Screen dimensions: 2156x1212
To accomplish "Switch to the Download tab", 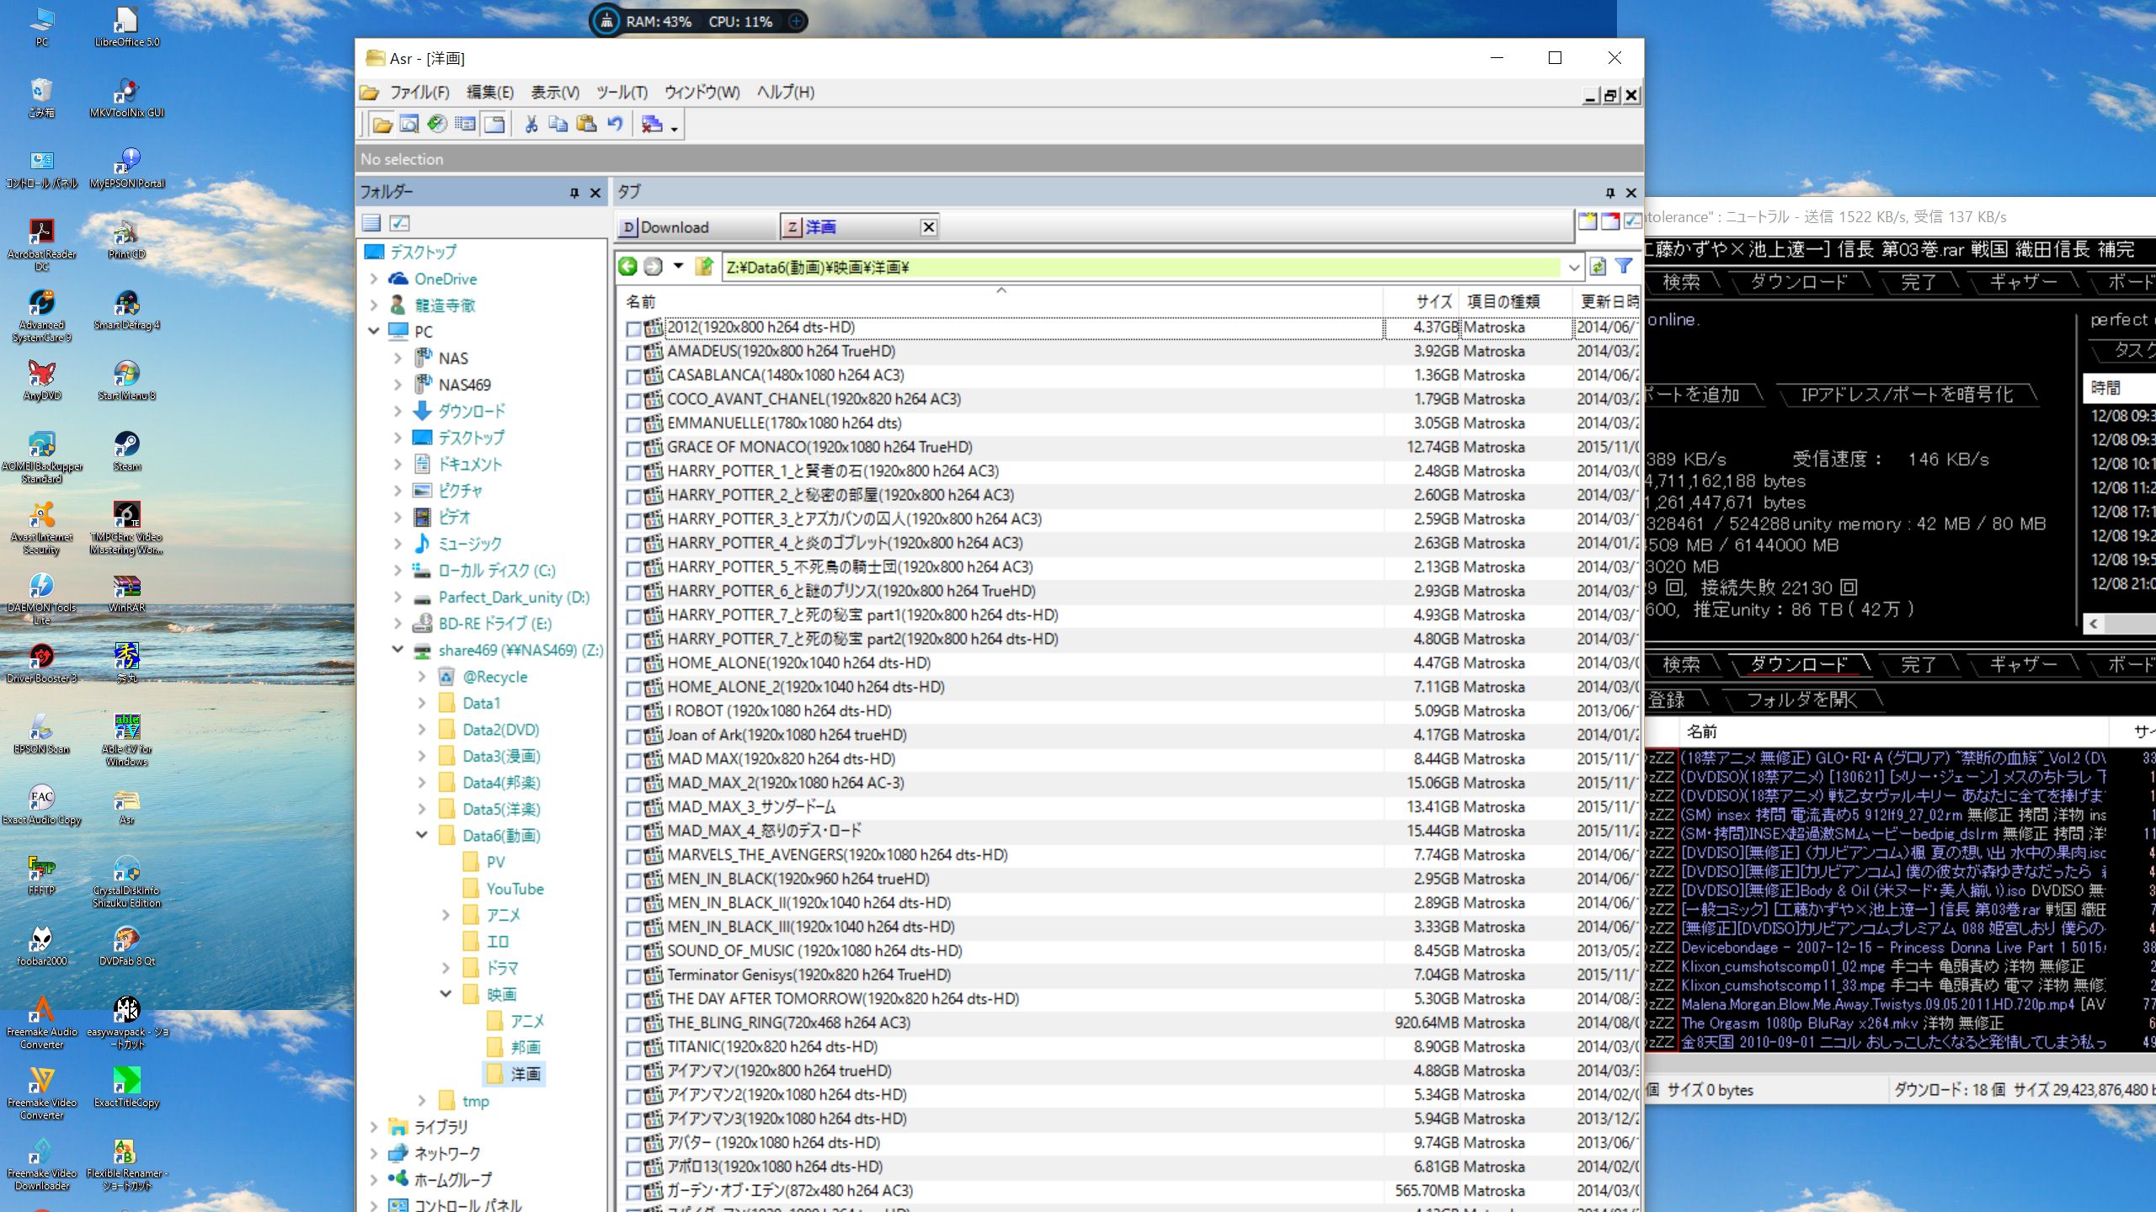I will (x=696, y=227).
